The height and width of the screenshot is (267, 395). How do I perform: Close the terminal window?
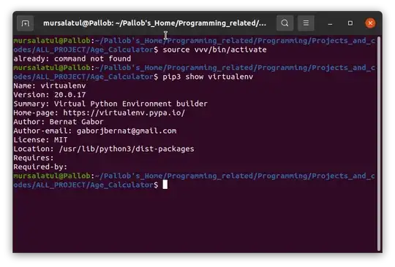[370, 23]
